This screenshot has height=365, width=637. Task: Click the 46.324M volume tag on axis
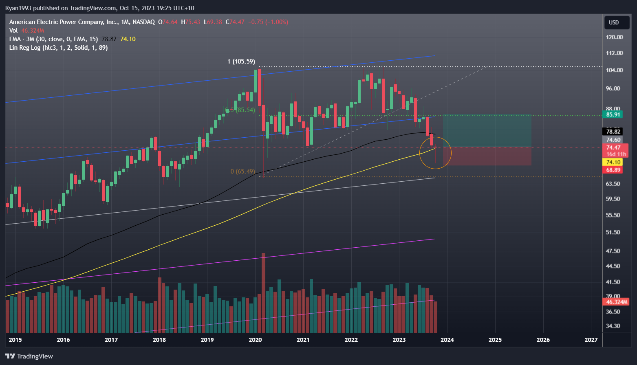tap(615, 302)
